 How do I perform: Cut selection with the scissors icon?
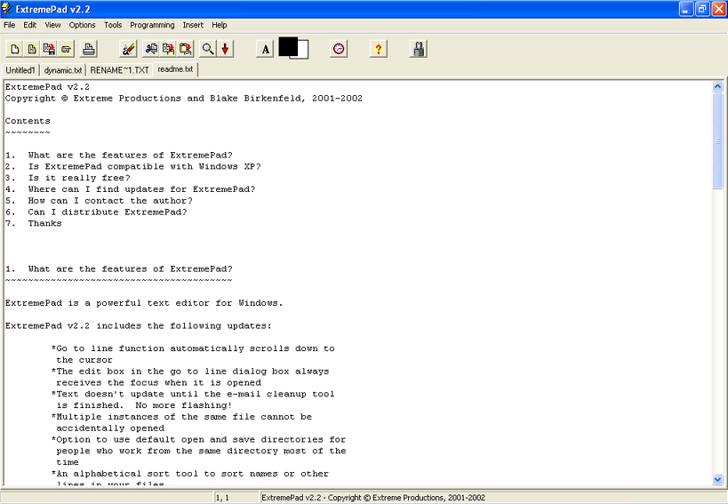point(150,49)
